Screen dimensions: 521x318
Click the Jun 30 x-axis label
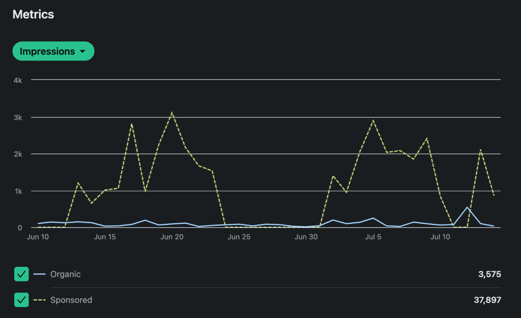[x=306, y=237]
